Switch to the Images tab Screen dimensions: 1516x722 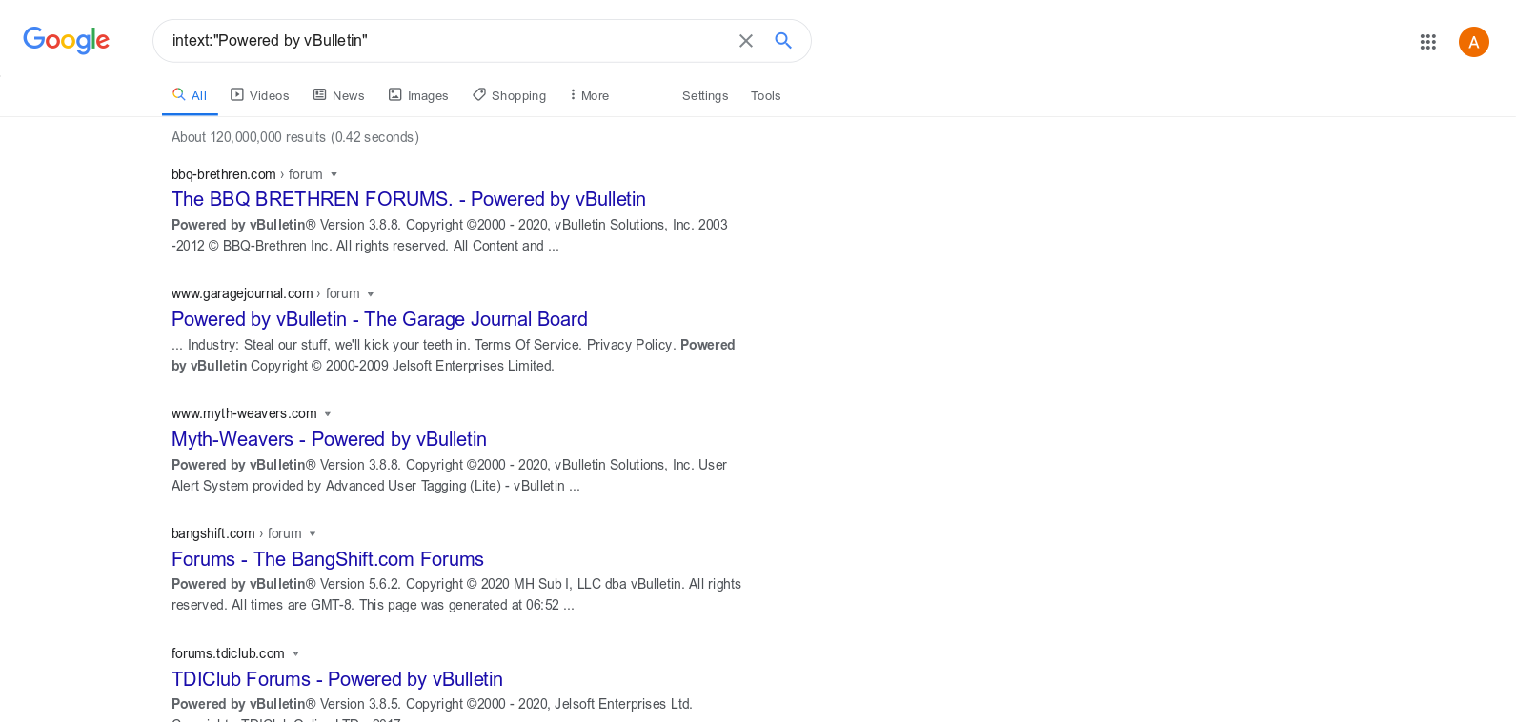(x=418, y=95)
